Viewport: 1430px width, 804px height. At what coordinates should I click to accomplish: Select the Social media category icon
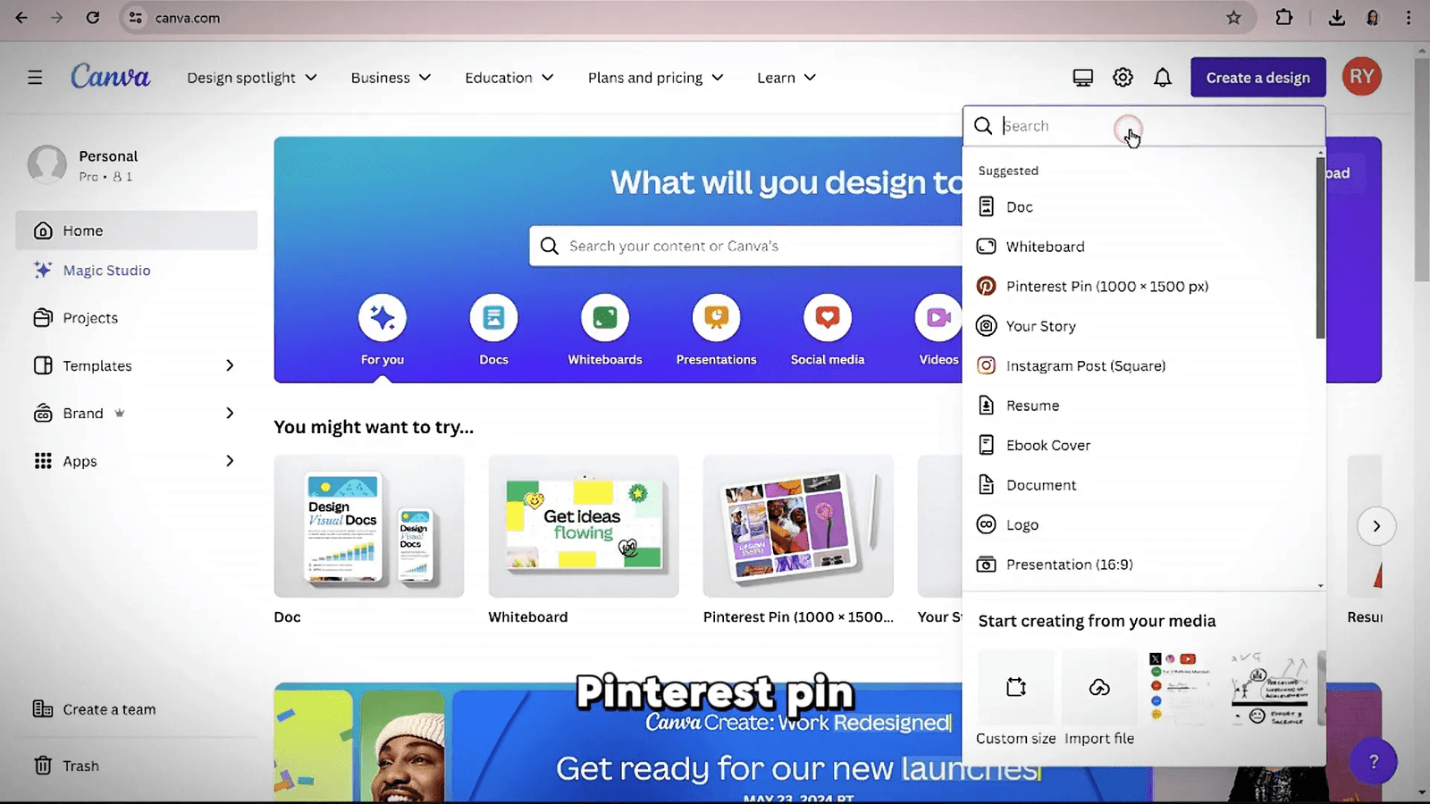pos(828,317)
